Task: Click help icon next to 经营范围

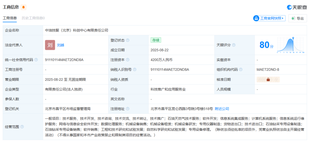Action: 22,127
